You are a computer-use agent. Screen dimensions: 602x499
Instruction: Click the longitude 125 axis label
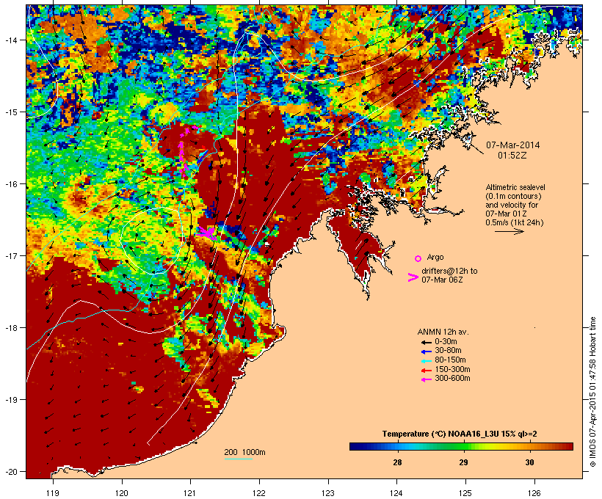click(465, 493)
